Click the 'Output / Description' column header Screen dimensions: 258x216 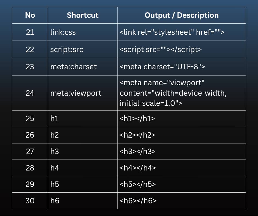(182, 15)
